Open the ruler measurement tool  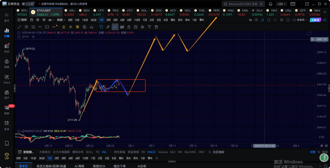click(108, 27)
